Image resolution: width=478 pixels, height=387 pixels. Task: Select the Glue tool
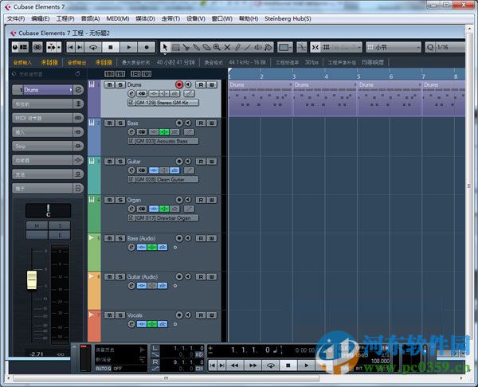click(196, 47)
